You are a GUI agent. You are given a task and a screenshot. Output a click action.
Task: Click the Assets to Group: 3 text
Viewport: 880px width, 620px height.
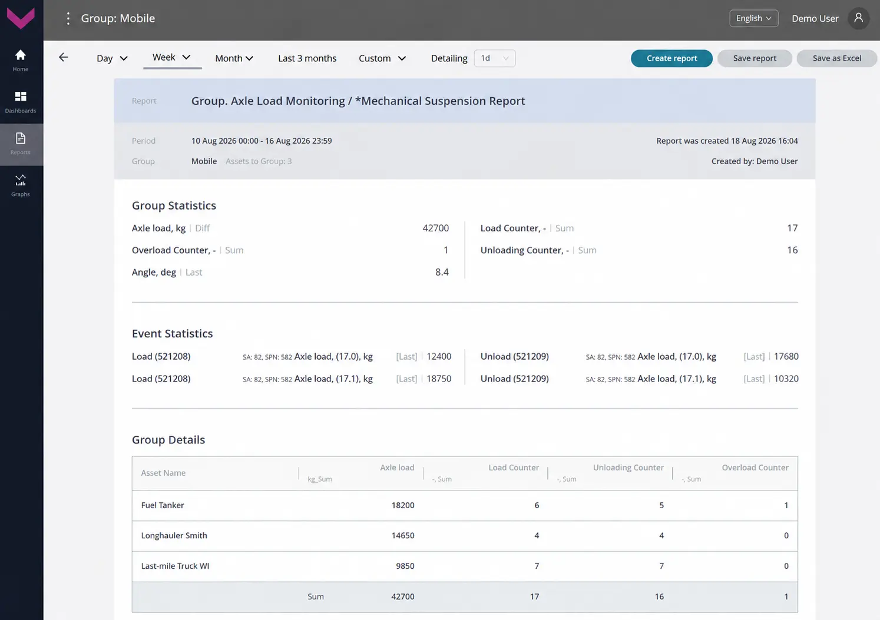tap(259, 161)
